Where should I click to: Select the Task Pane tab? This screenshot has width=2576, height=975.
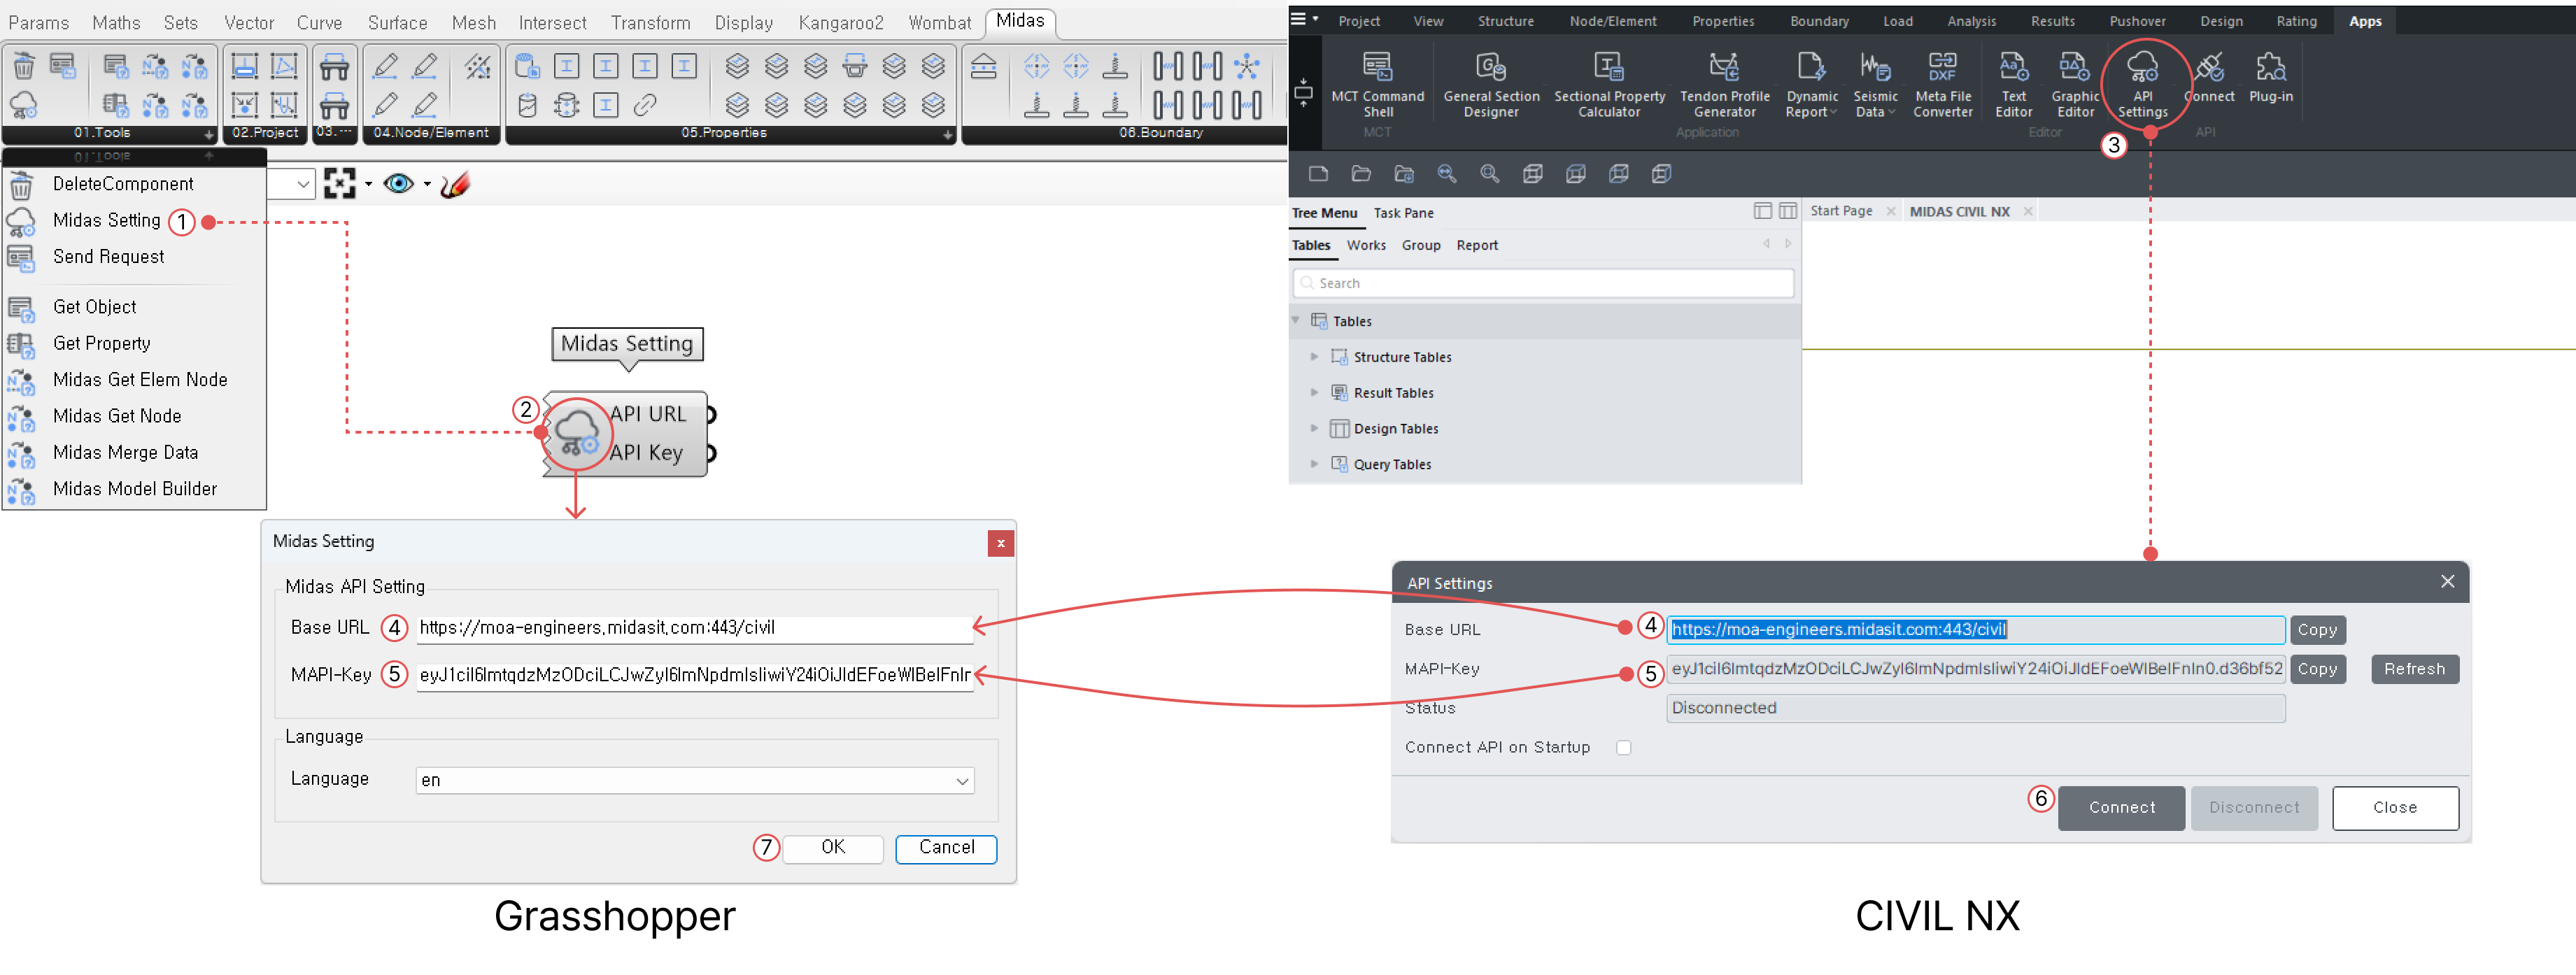(1403, 213)
